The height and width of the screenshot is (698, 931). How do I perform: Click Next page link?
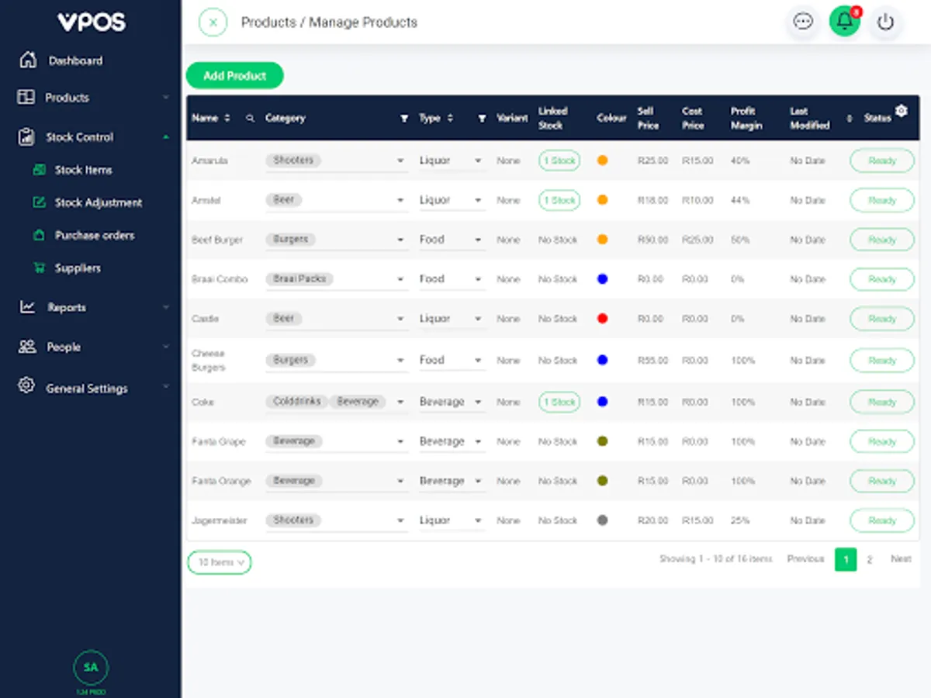coord(901,559)
